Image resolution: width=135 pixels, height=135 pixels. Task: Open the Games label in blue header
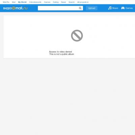tap(129, 8)
